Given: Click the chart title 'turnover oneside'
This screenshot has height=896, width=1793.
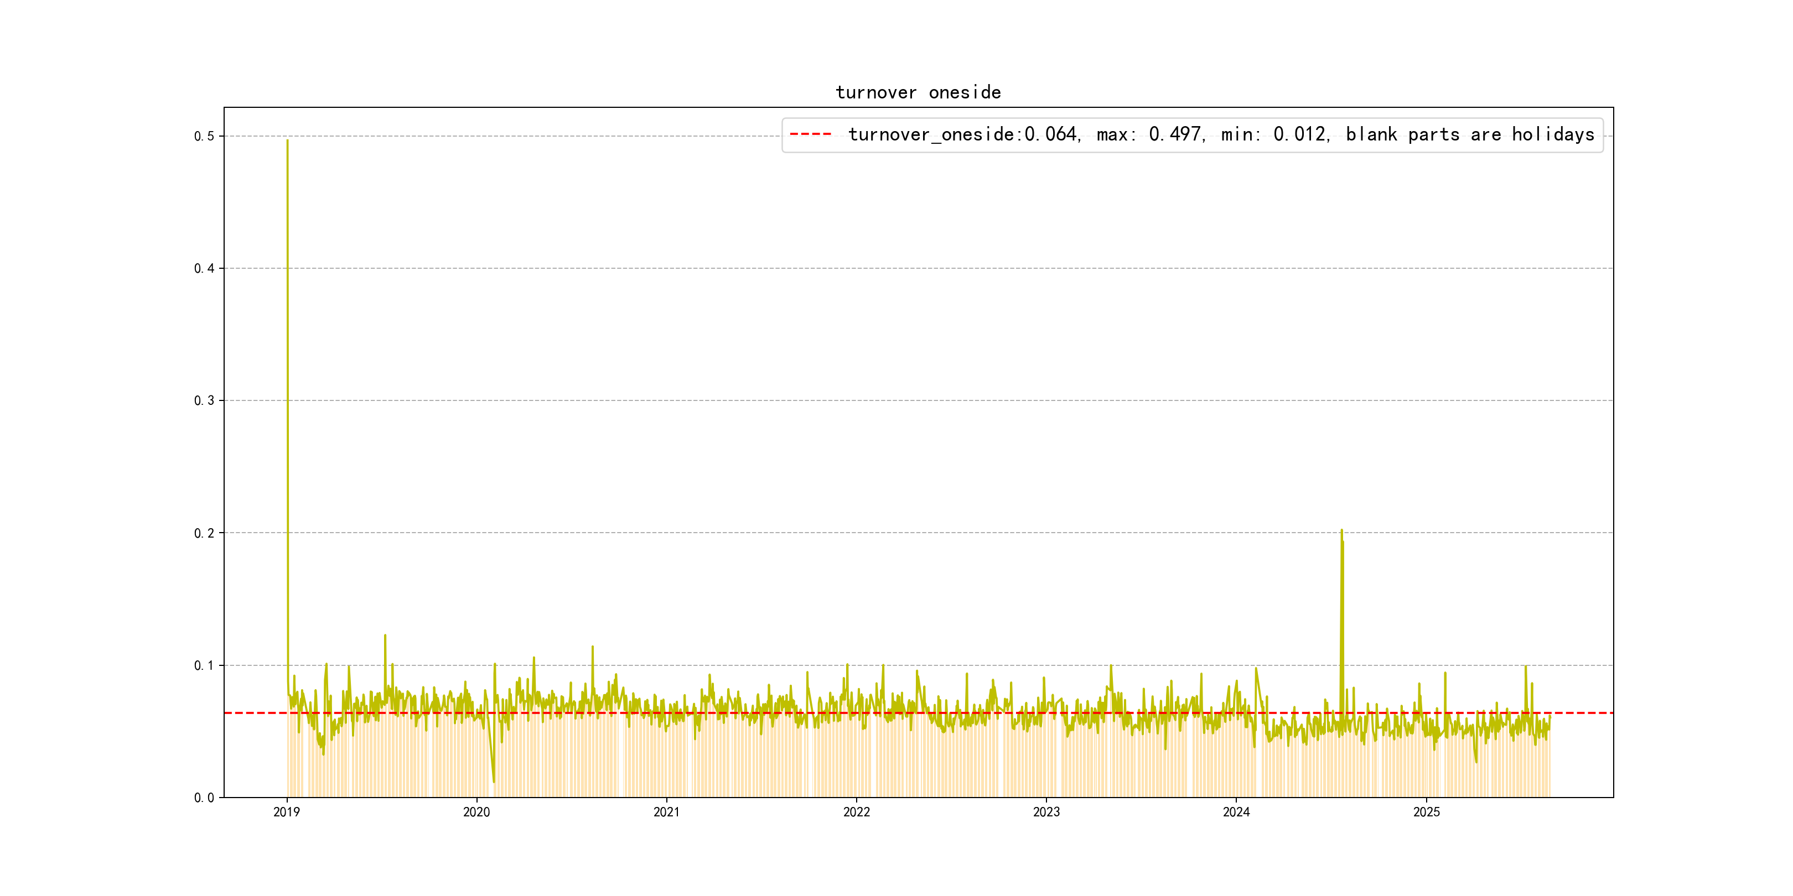Looking at the screenshot, I should point(918,92).
